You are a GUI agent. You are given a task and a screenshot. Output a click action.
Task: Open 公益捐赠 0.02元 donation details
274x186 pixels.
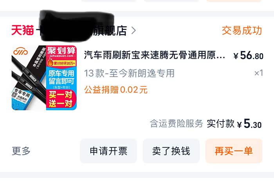116,90
